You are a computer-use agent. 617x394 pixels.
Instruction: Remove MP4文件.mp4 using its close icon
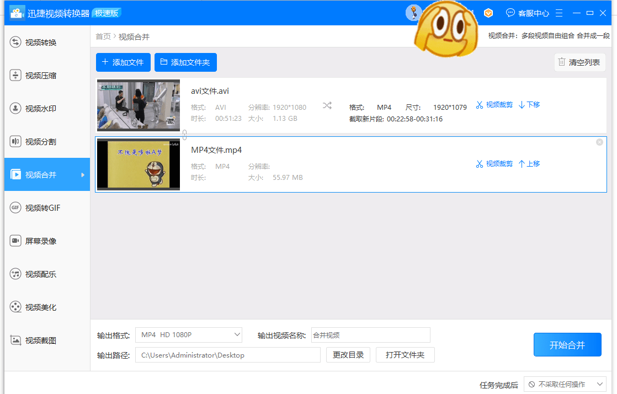pyautogui.click(x=599, y=142)
